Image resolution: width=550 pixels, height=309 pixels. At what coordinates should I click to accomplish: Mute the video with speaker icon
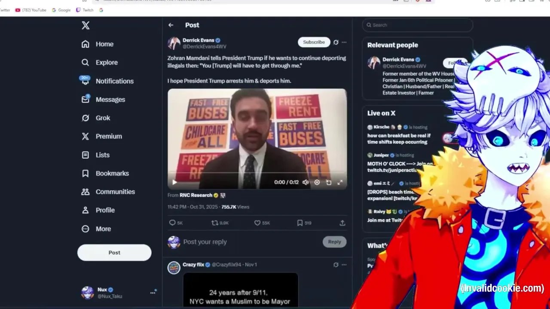click(x=306, y=182)
